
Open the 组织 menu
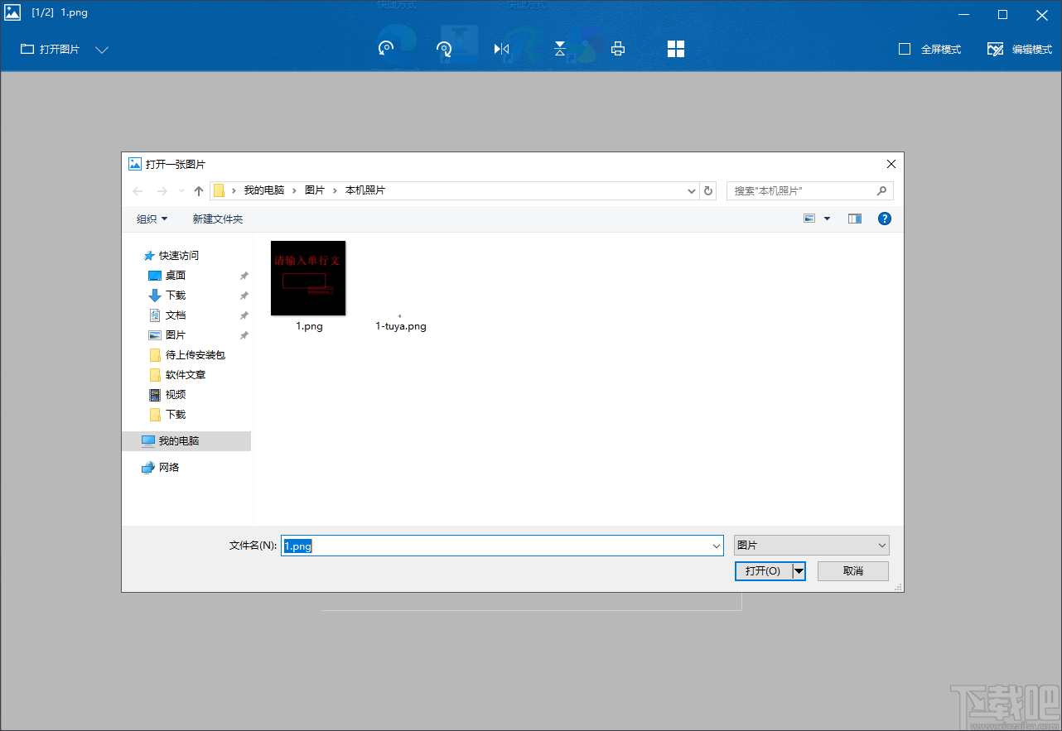point(152,219)
